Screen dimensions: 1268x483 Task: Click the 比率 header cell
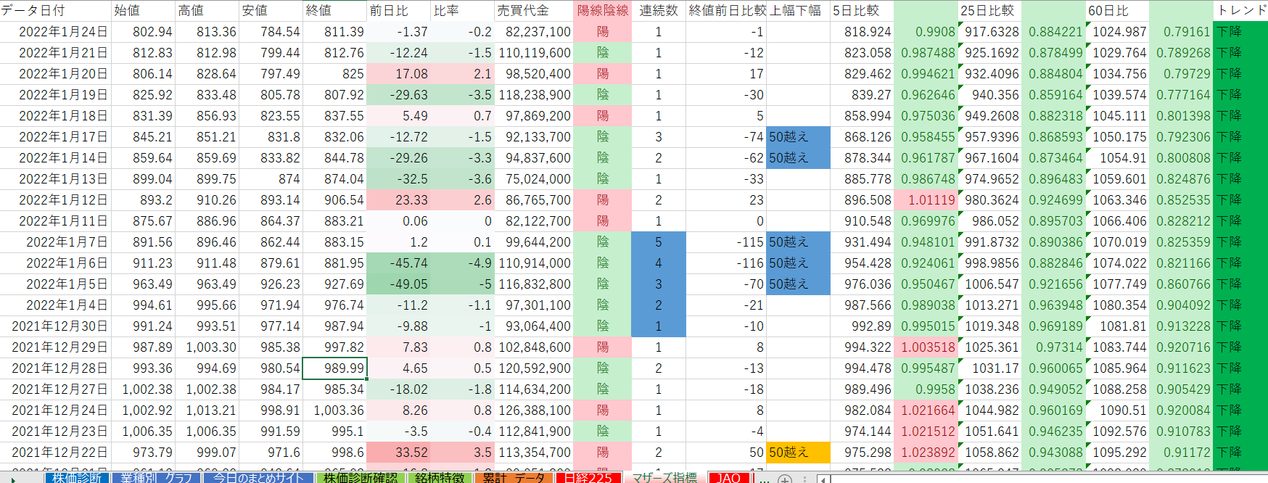coord(463,11)
